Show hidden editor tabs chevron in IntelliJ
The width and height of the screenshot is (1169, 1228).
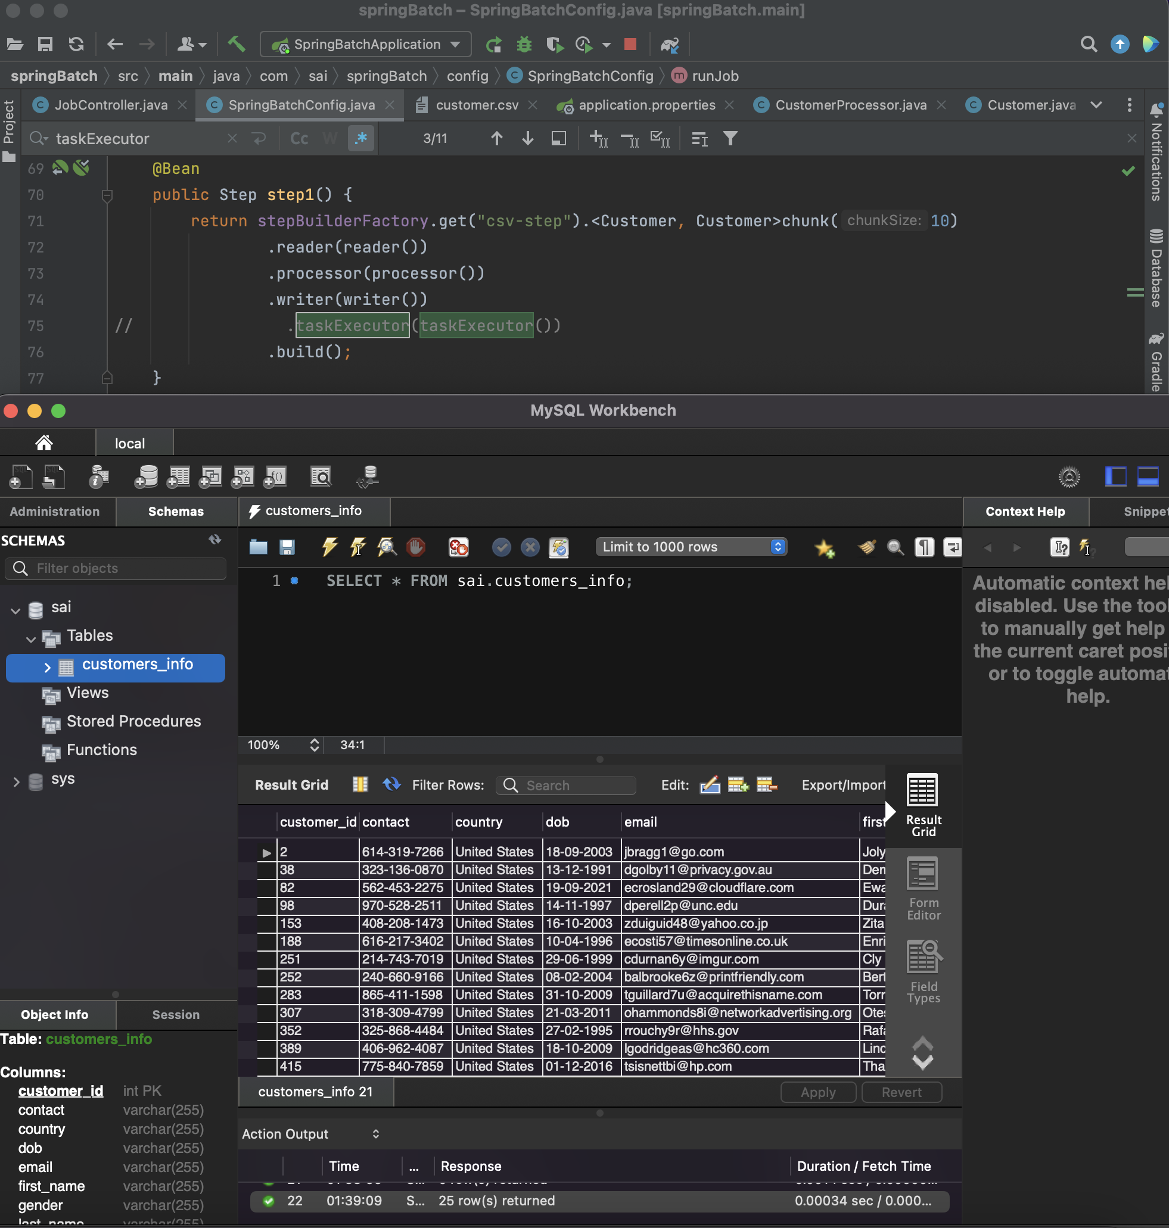[x=1096, y=105]
